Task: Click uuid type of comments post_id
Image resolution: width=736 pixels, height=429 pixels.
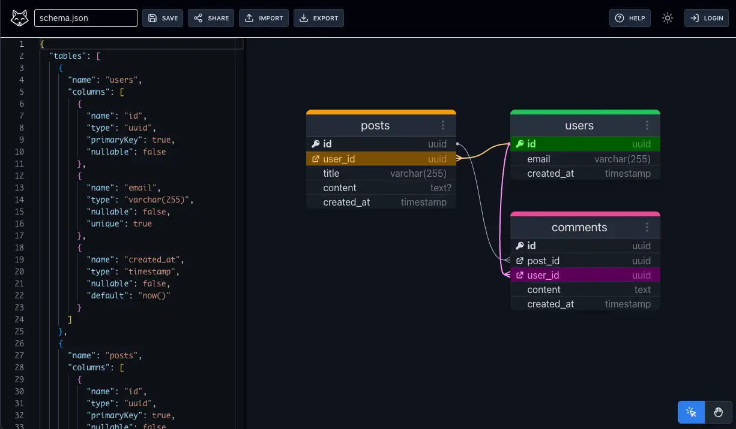Action: [641, 261]
